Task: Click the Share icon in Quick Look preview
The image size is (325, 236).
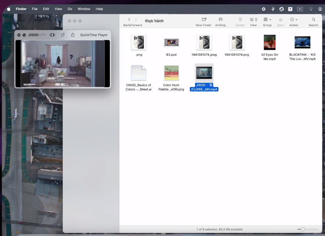Action: [73, 35]
